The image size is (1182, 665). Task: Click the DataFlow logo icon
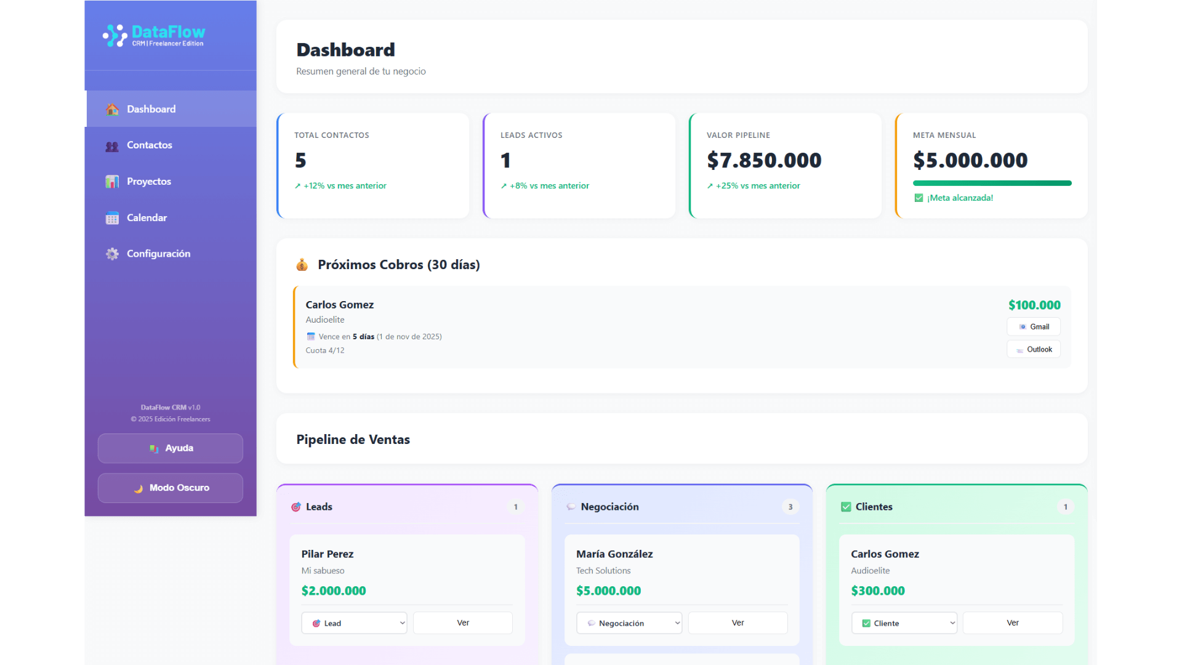click(115, 36)
